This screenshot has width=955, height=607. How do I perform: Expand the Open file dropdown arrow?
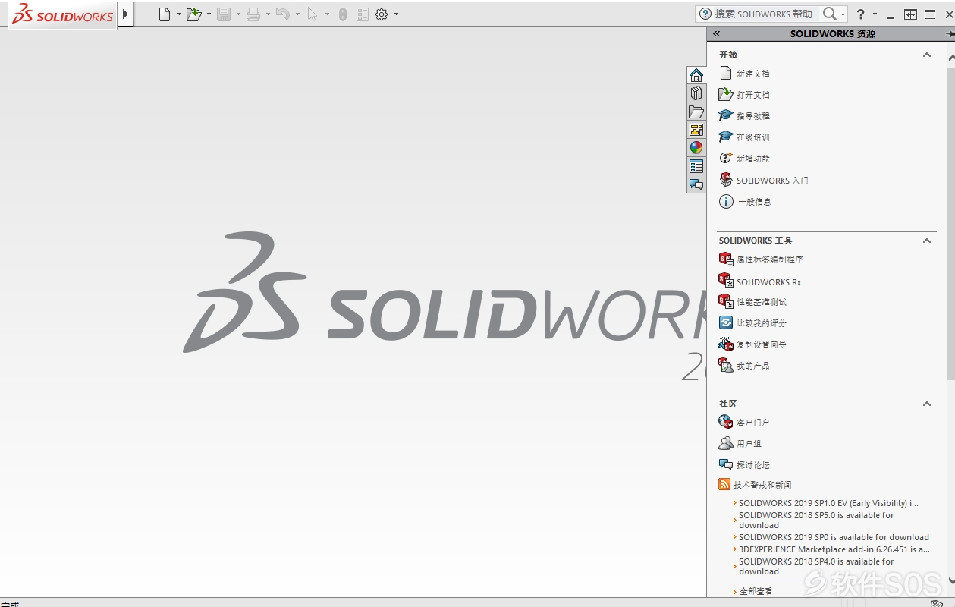(x=209, y=14)
